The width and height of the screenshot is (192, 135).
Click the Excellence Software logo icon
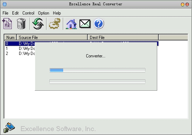pos(9,128)
